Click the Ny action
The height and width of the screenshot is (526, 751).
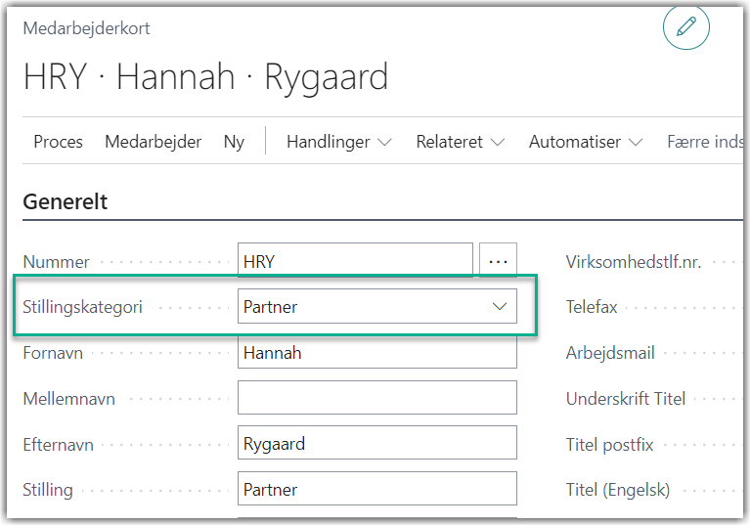pos(234,142)
